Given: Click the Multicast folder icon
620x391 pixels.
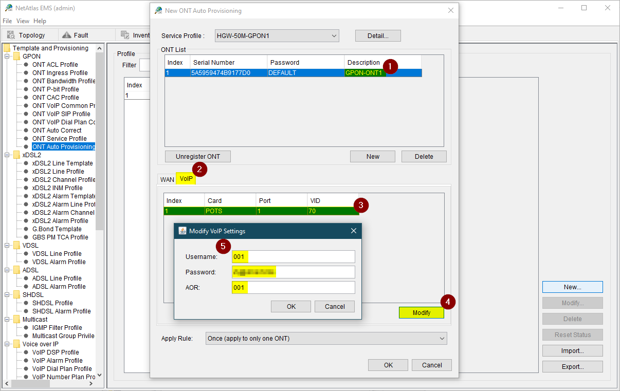Looking at the screenshot, I should coord(17,320).
